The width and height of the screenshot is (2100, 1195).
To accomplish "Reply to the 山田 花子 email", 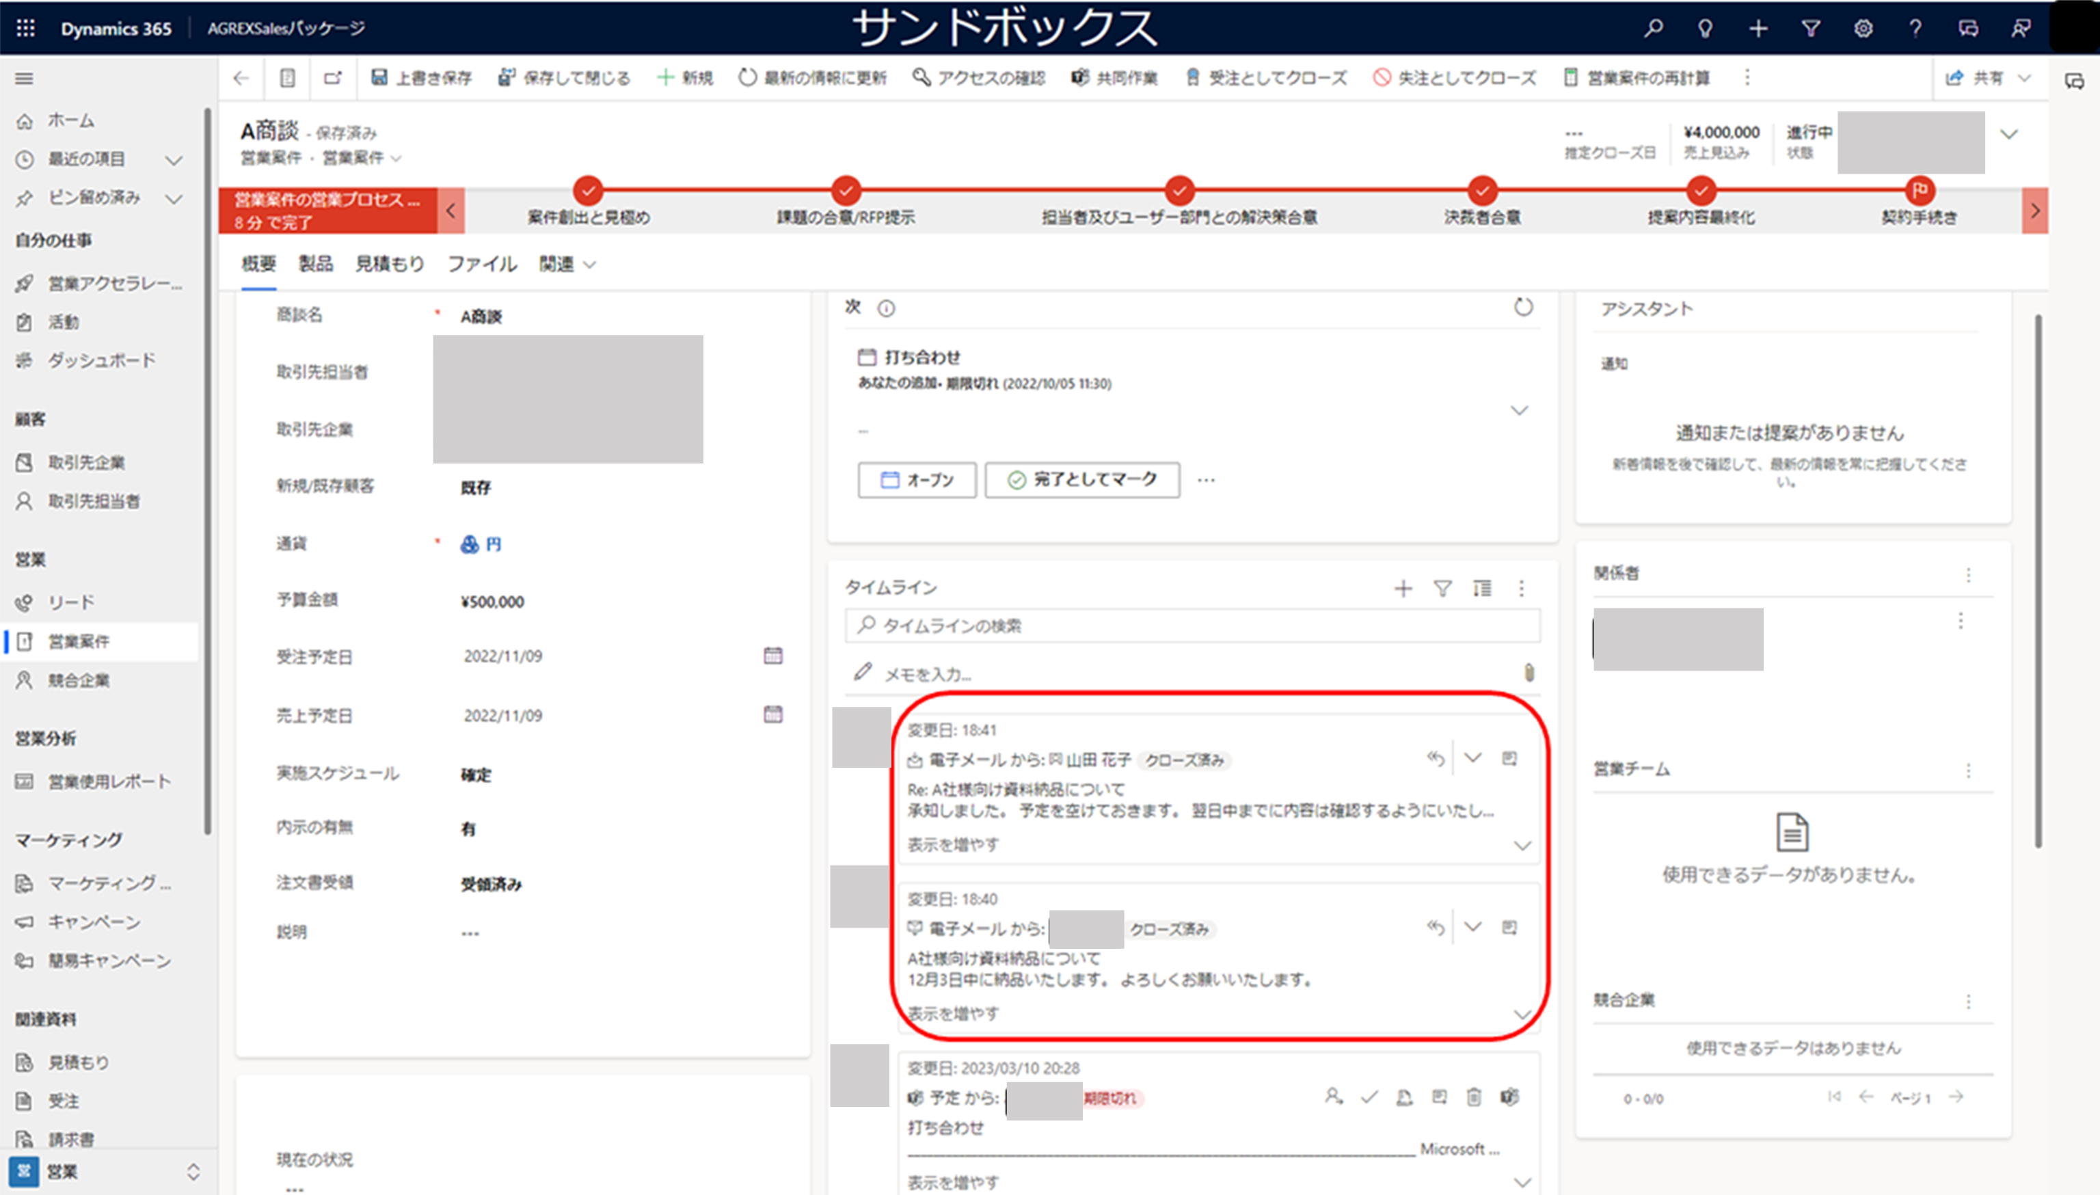I will pos(1434,758).
